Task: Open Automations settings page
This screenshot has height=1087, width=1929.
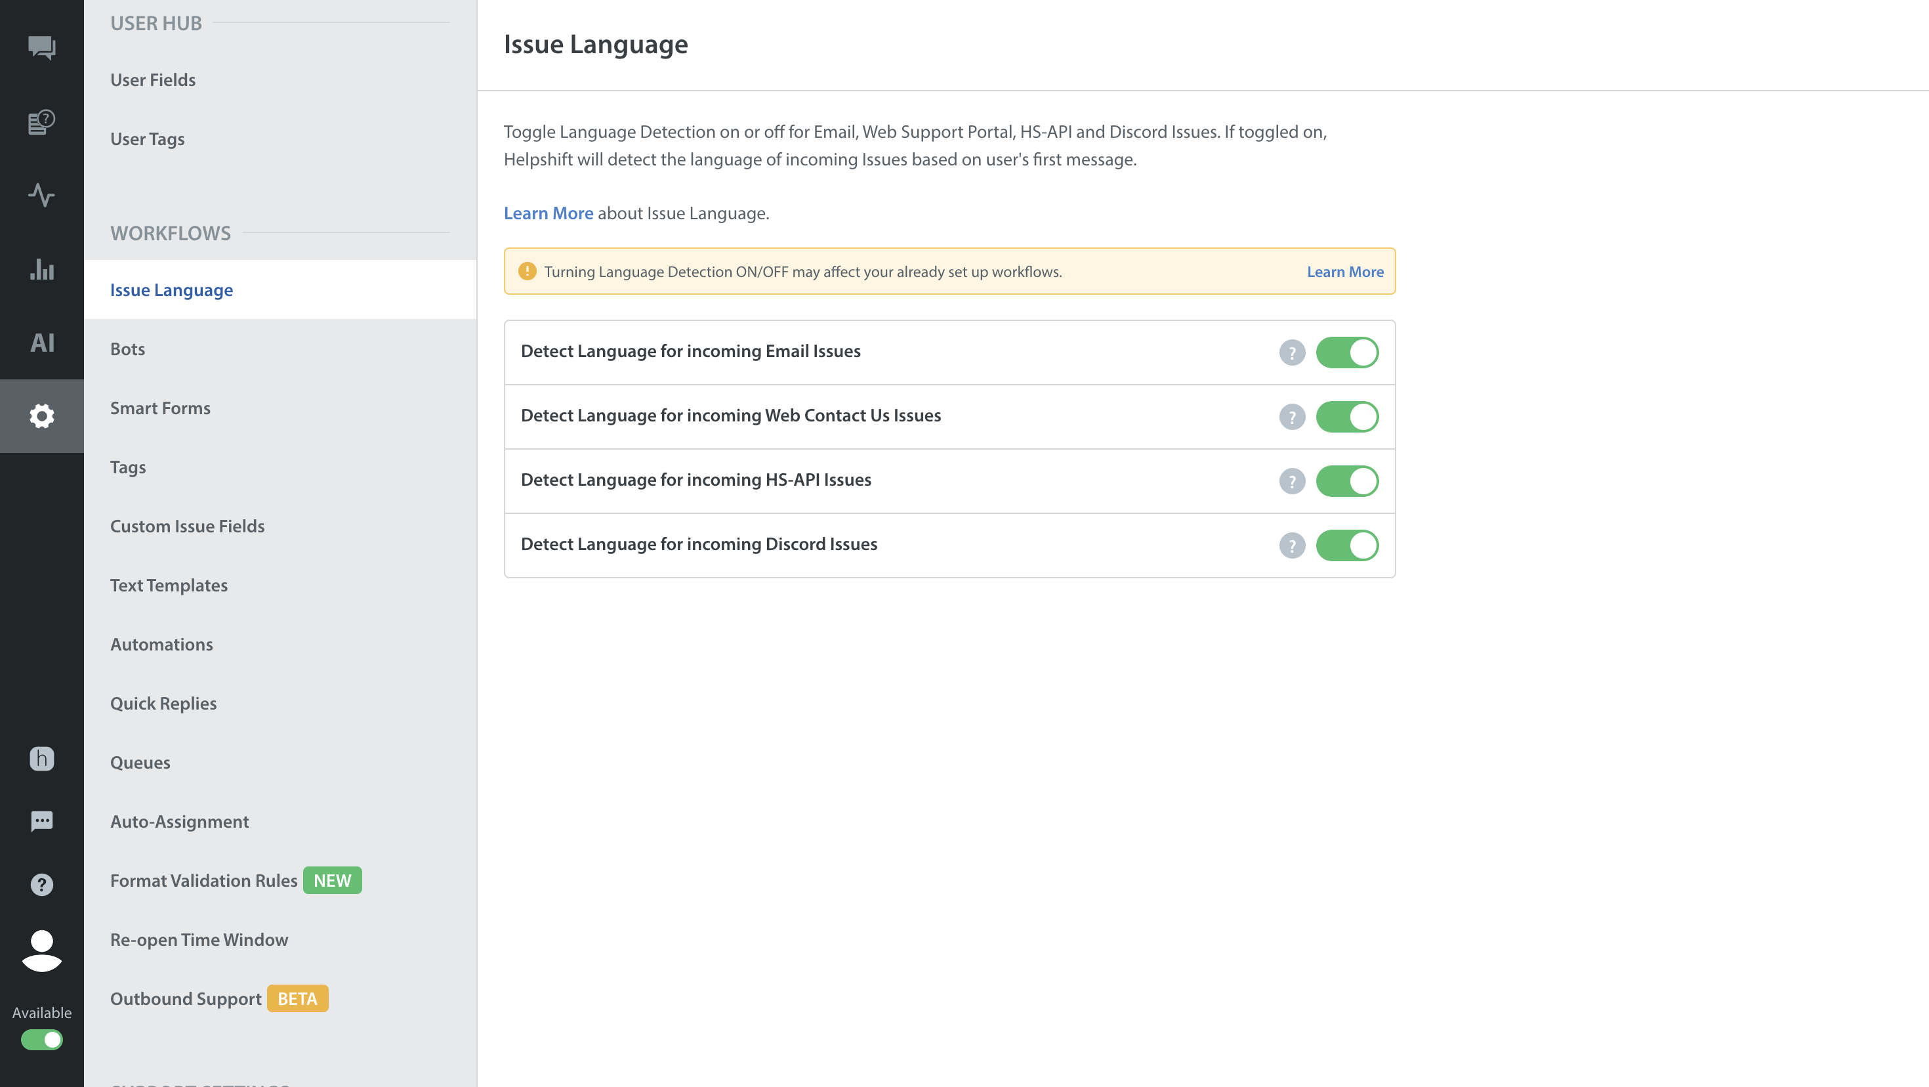Action: [162, 645]
